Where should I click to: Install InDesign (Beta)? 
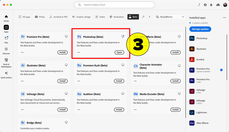point(63,110)
